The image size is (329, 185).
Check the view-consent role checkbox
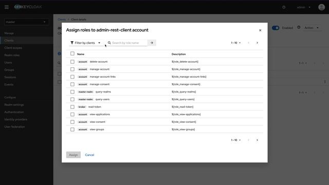(x=72, y=122)
